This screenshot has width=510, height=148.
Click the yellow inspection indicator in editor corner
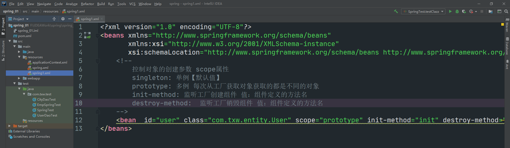coord(502,24)
